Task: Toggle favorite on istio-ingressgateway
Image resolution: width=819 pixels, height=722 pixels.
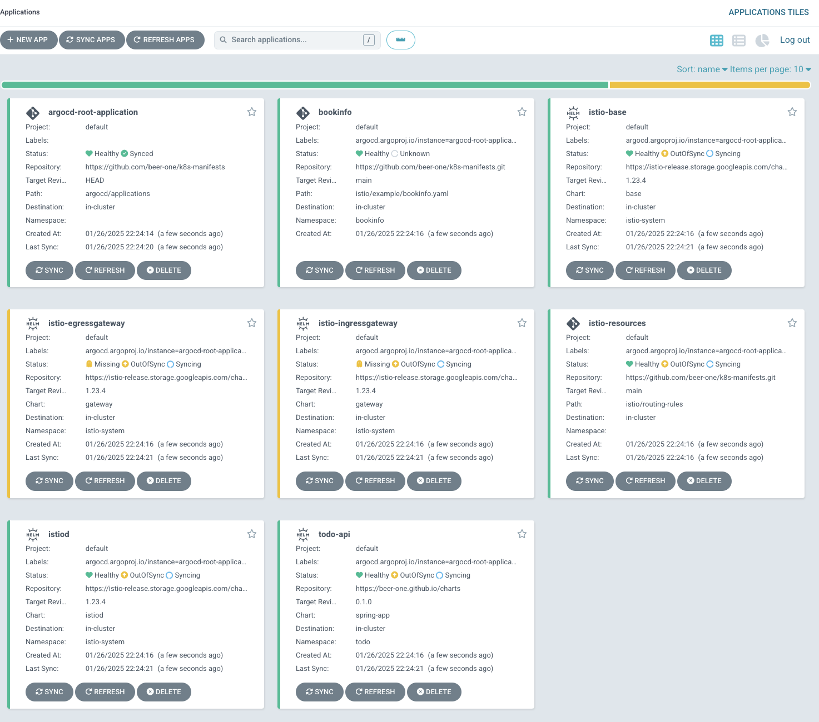Action: [522, 323]
